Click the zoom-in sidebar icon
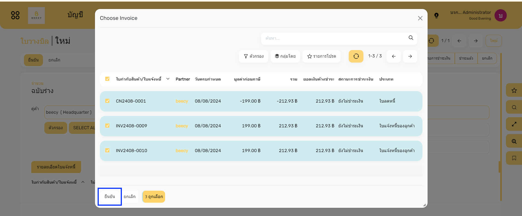The image size is (522, 216). click(514, 141)
